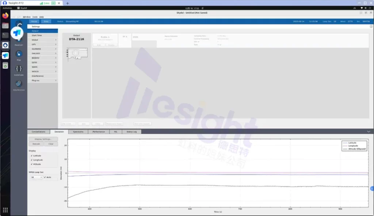Toggle the Longitude display checkbox
Viewport: 374px width, 216px height.
32,160
